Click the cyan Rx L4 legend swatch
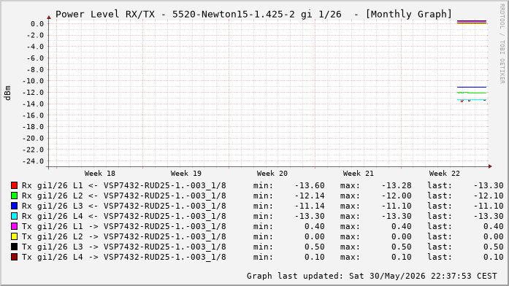This screenshot has width=509, height=286. coord(14,216)
